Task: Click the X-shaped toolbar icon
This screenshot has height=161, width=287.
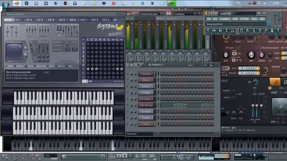Action: [260, 30]
